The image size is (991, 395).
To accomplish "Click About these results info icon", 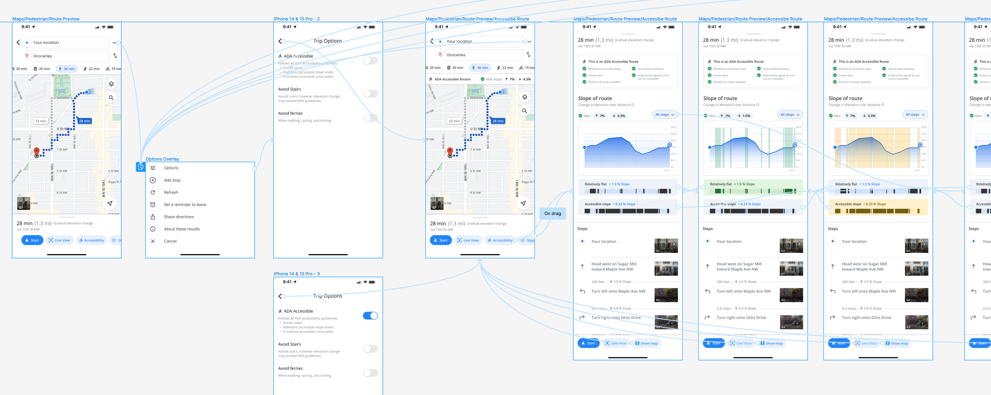I will tap(153, 229).
